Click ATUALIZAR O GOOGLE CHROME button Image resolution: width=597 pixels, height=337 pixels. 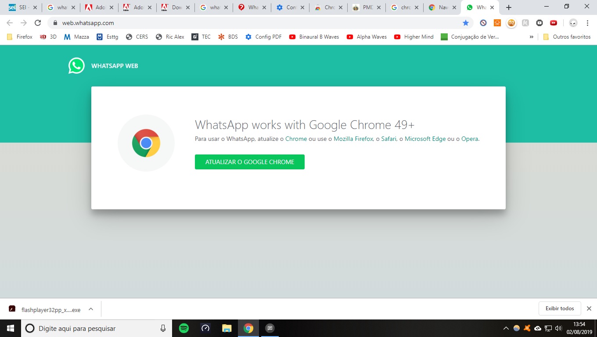click(x=250, y=162)
